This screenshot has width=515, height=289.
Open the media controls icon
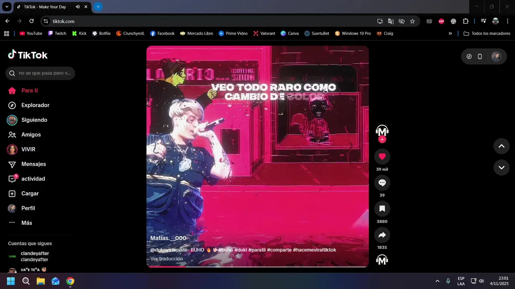484,21
